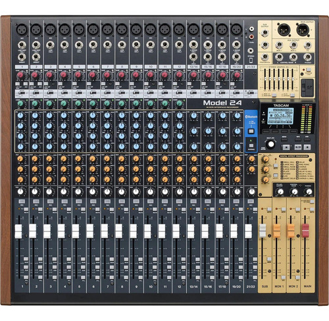Move the orange MON 1 master fader
This screenshot has width=329, height=321.
pyautogui.click(x=277, y=230)
